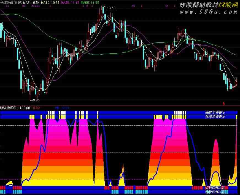Click the 趋势顶部警示 label
The image size is (240, 195).
[x=215, y=112]
